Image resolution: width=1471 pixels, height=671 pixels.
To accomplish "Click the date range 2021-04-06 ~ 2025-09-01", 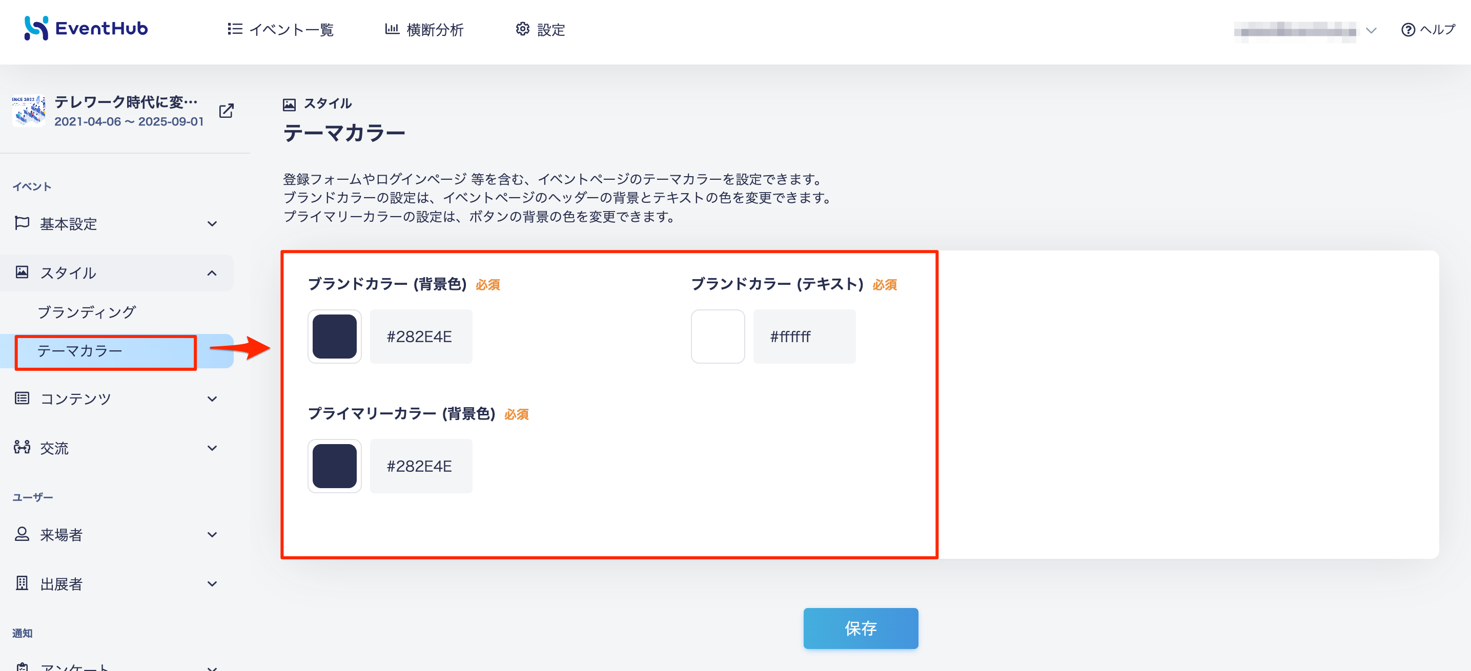I will (129, 121).
